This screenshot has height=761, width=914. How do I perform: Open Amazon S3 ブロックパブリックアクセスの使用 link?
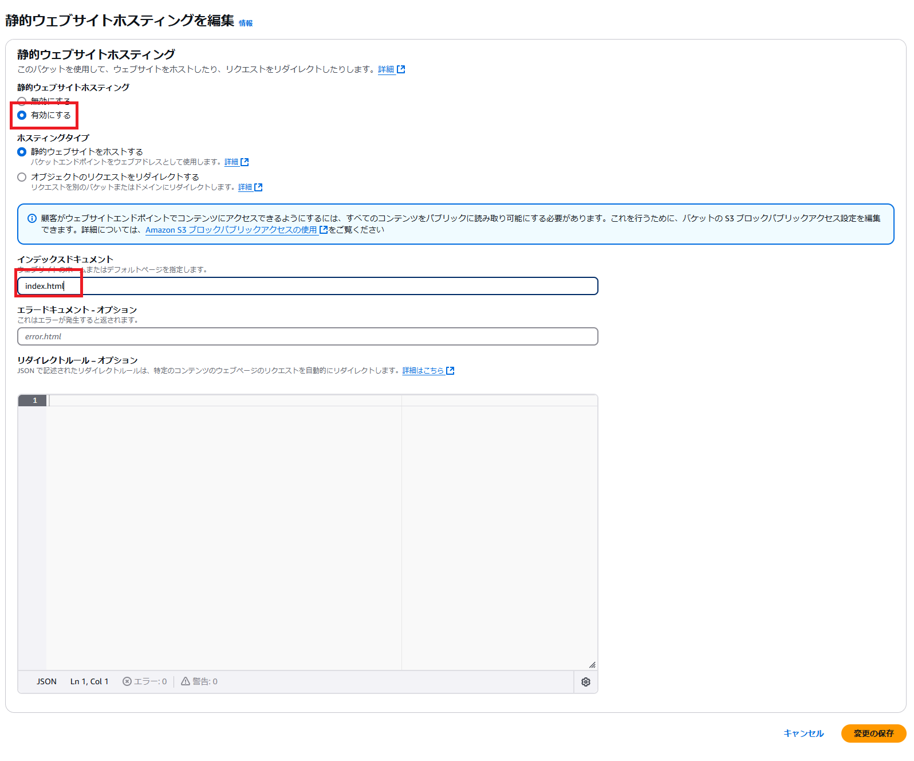click(231, 230)
